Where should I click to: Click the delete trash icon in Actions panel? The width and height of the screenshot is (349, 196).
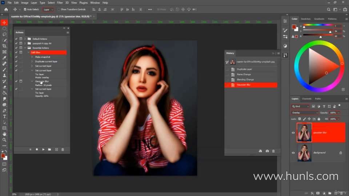[63, 150]
